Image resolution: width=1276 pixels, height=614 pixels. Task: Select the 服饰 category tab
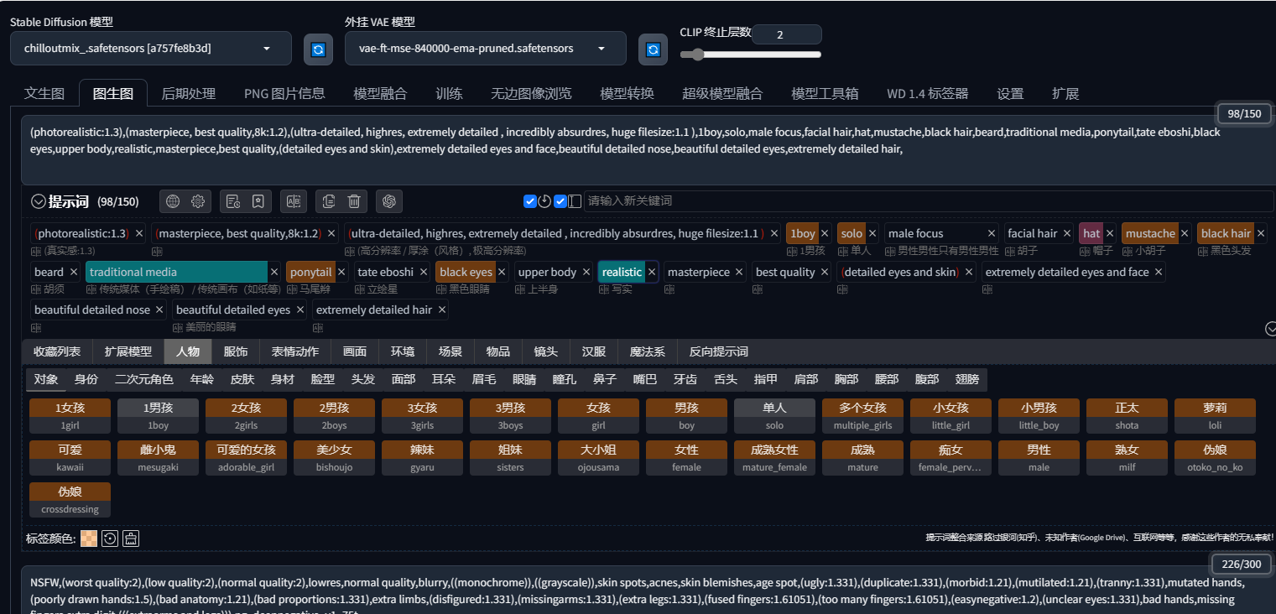pos(236,351)
